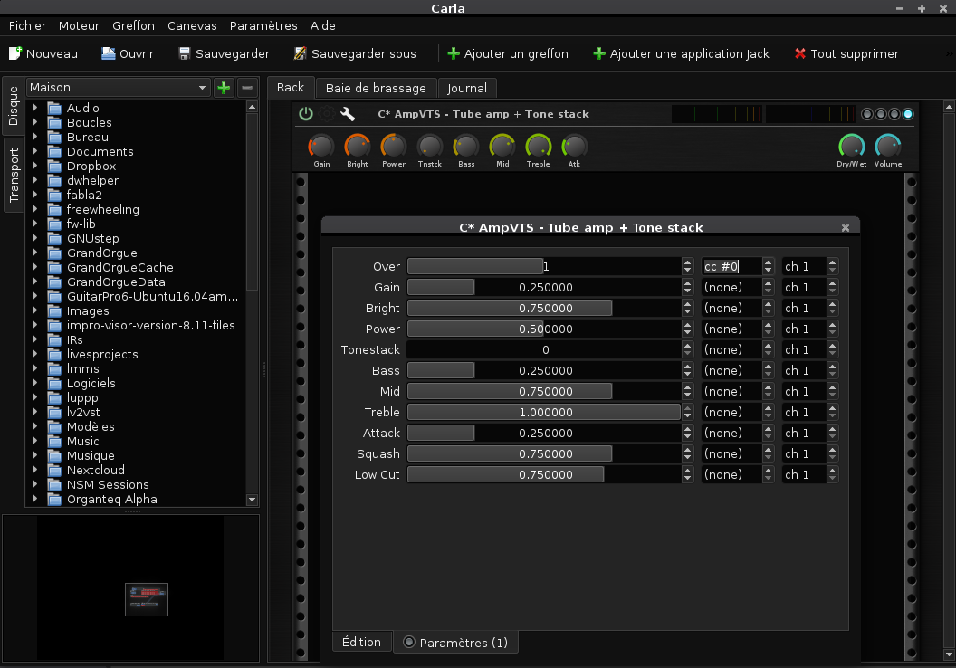This screenshot has width=956, height=668.
Task: Open the Moteur menu
Action: 79,25
